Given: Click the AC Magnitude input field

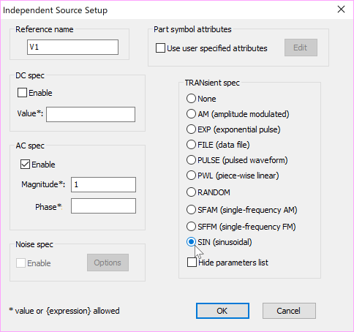Looking at the screenshot, I should click(103, 184).
